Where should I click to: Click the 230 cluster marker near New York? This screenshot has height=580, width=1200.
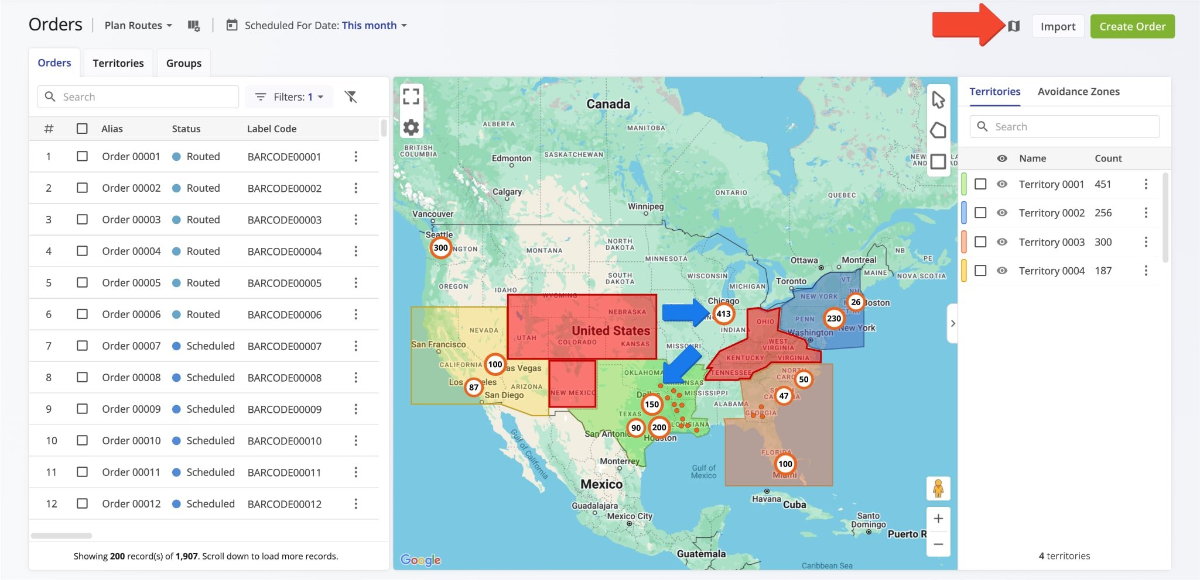834,319
